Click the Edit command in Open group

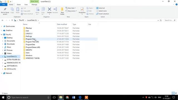pos(89,11)
